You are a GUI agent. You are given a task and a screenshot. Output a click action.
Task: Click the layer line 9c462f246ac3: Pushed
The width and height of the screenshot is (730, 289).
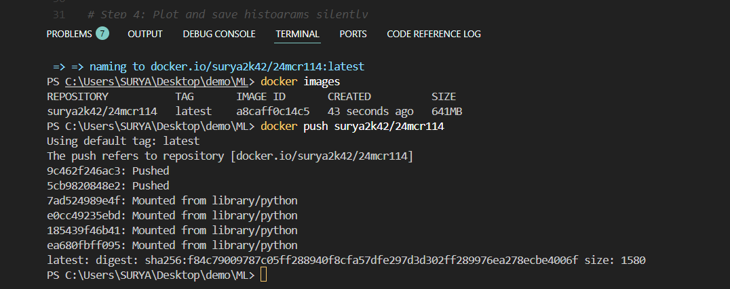(108, 171)
